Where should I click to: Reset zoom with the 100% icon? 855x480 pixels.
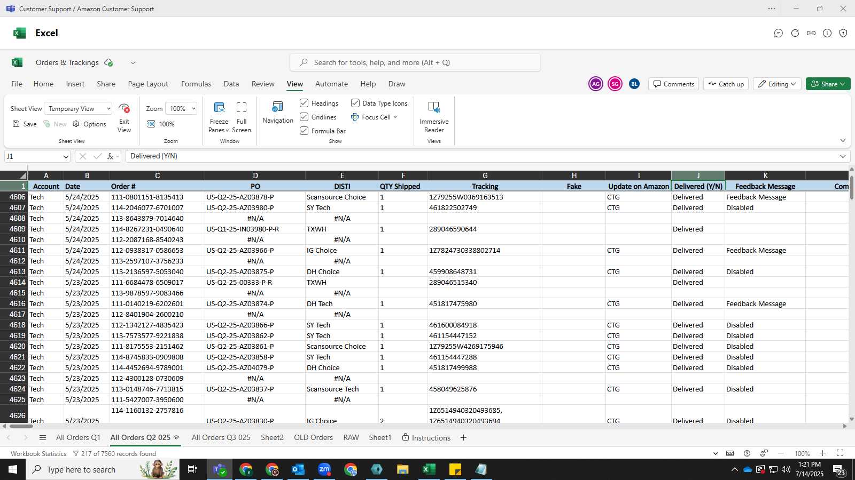pos(151,124)
